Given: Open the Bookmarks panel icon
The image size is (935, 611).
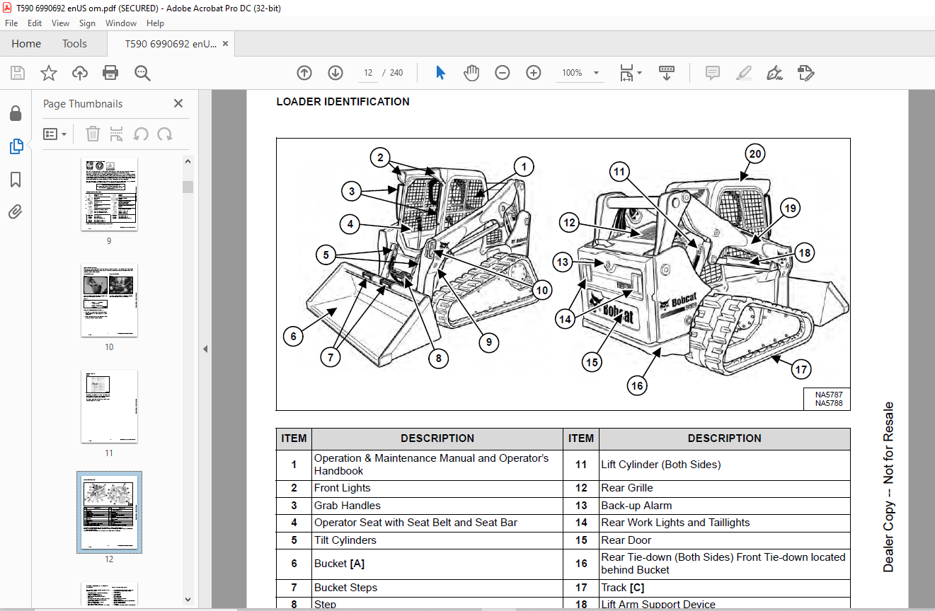Looking at the screenshot, I should [16, 180].
